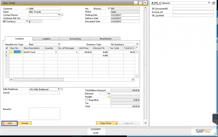This screenshot has width=218, height=137.
Task: Click the Discount percent field
Action: pos(103,94)
